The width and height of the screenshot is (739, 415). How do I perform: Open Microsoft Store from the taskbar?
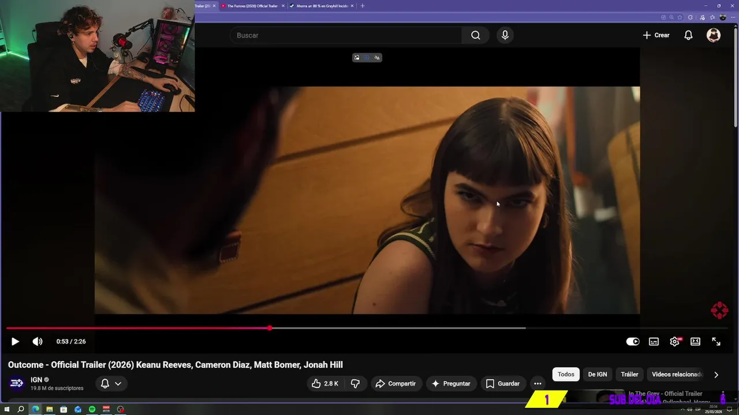(64, 409)
